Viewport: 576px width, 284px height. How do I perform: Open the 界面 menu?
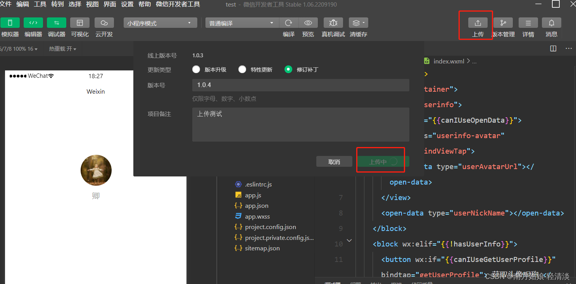tap(110, 4)
